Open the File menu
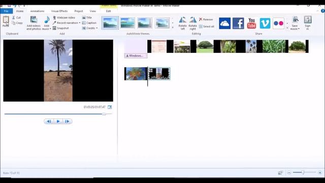Image resolution: width=325 pixels, height=183 pixels. pyautogui.click(x=6, y=11)
